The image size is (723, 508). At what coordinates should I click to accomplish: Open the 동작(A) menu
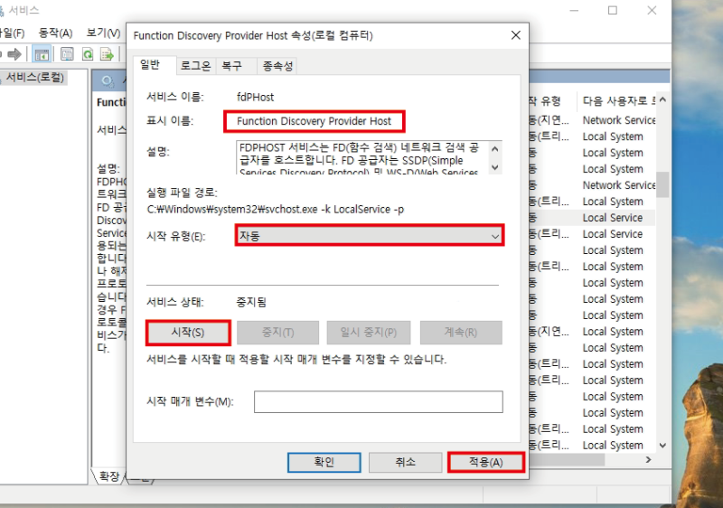(x=55, y=33)
